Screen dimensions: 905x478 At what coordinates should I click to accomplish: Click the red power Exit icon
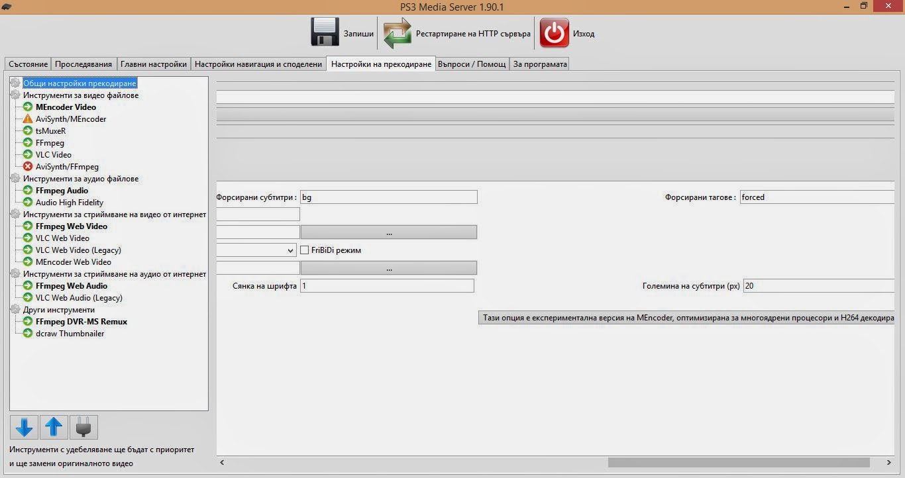(554, 32)
